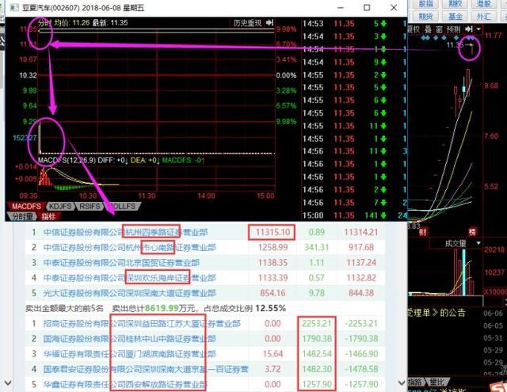This screenshot has height=392, width=507.
Task: Switch to the KDJFS indicator tab
Action: point(60,206)
